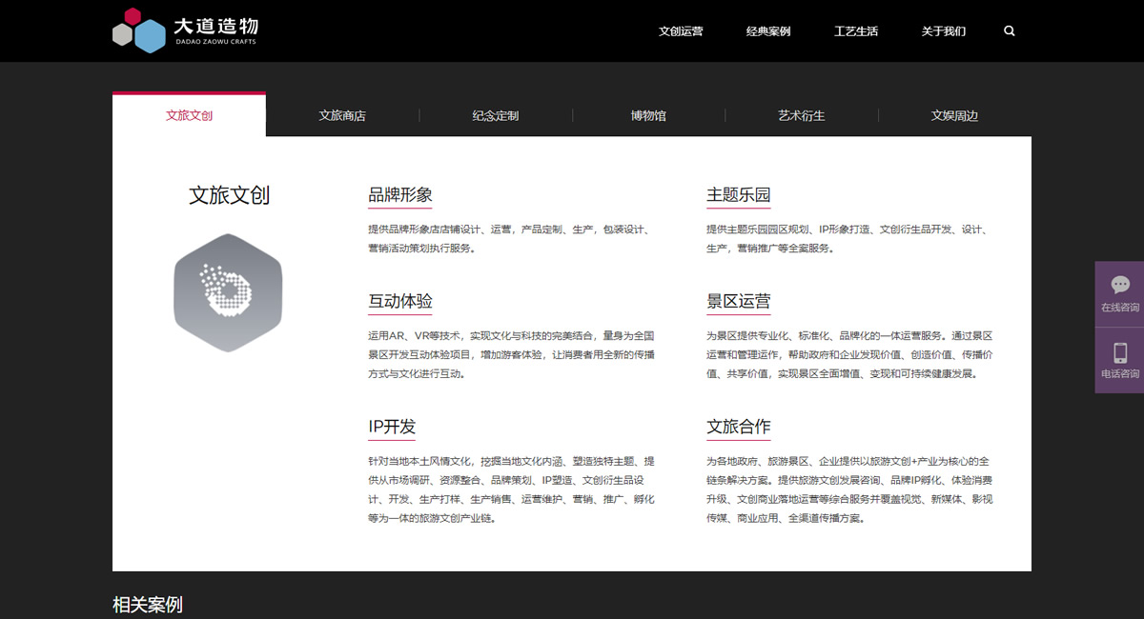Screen dimensions: 1144x619
Task: Switch to the 艺术衍生 tab
Action: (x=802, y=116)
